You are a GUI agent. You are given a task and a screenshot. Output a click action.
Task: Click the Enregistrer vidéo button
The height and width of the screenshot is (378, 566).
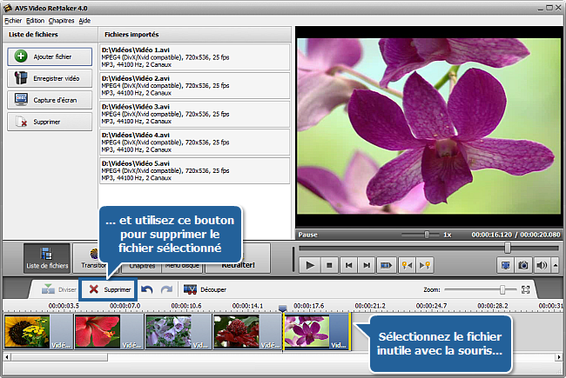[x=50, y=78]
